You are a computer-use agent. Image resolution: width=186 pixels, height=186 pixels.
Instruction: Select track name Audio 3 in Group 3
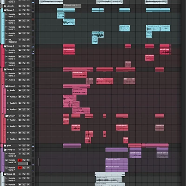coord(13,103)
